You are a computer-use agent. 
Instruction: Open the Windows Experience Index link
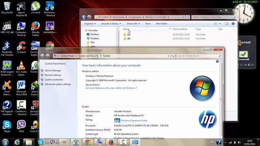click(134, 120)
